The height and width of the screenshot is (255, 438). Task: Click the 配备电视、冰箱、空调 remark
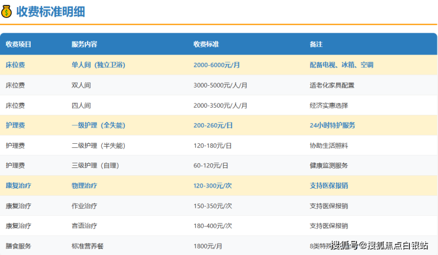point(342,65)
